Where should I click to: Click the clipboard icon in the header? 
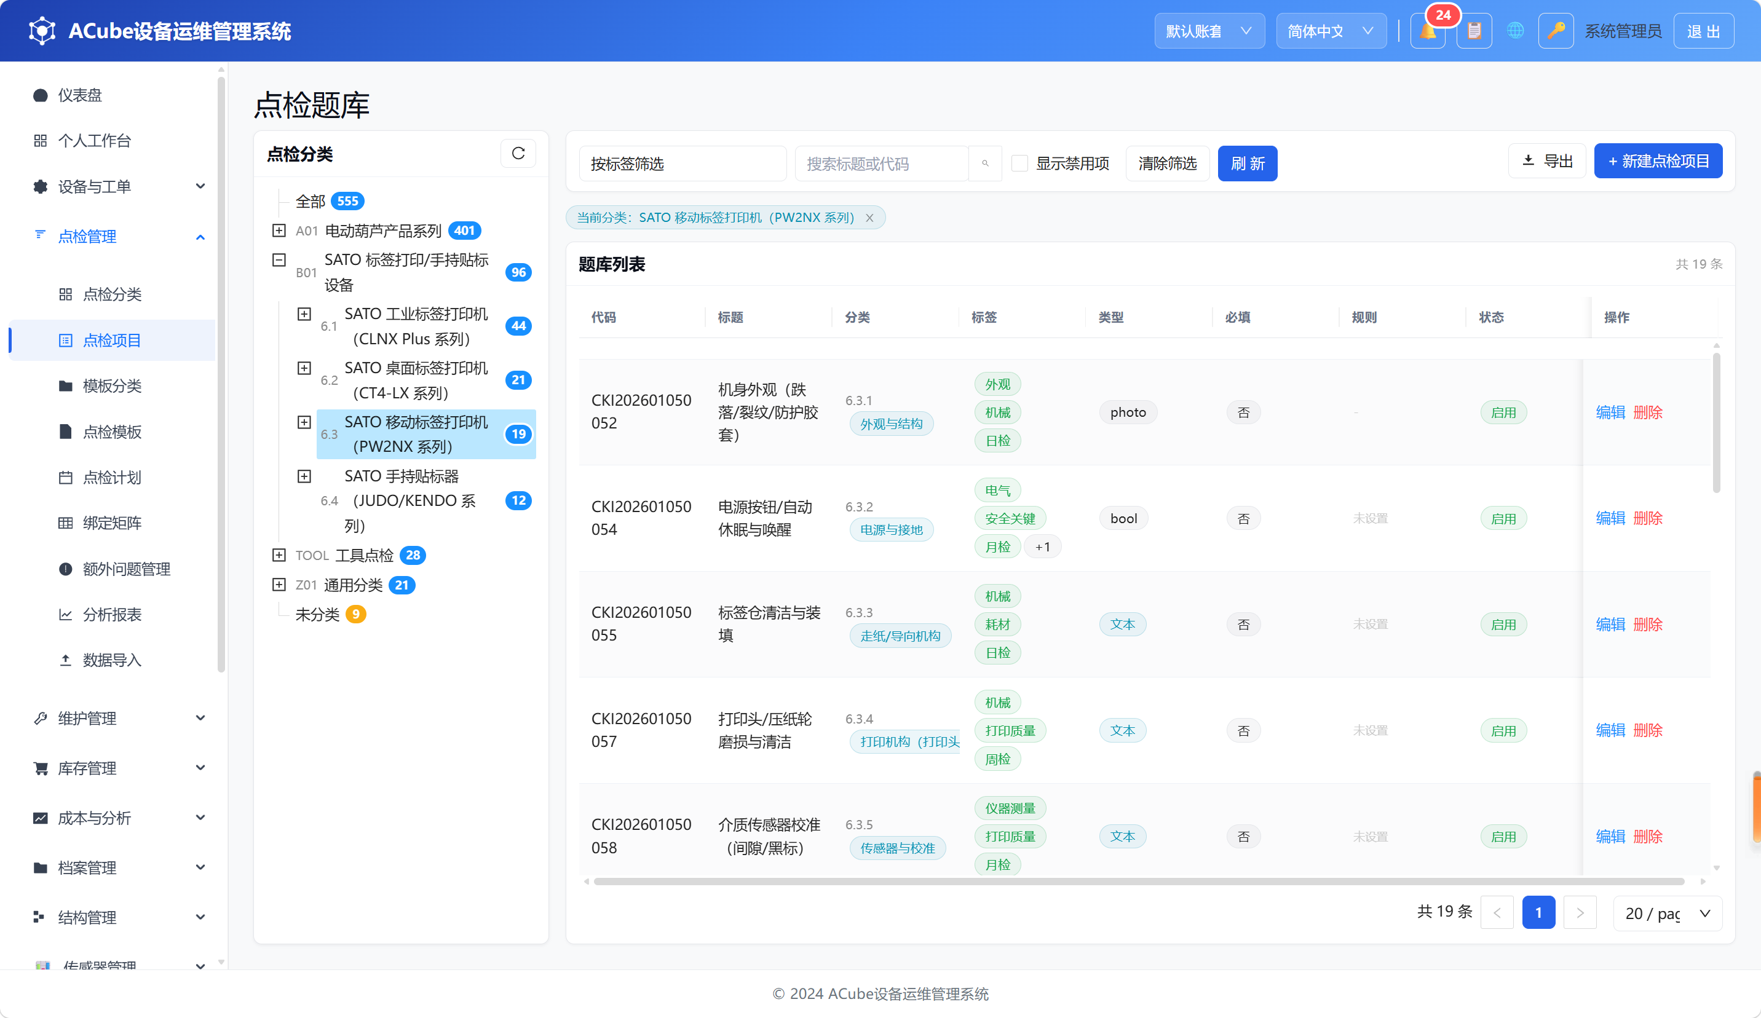click(x=1474, y=31)
